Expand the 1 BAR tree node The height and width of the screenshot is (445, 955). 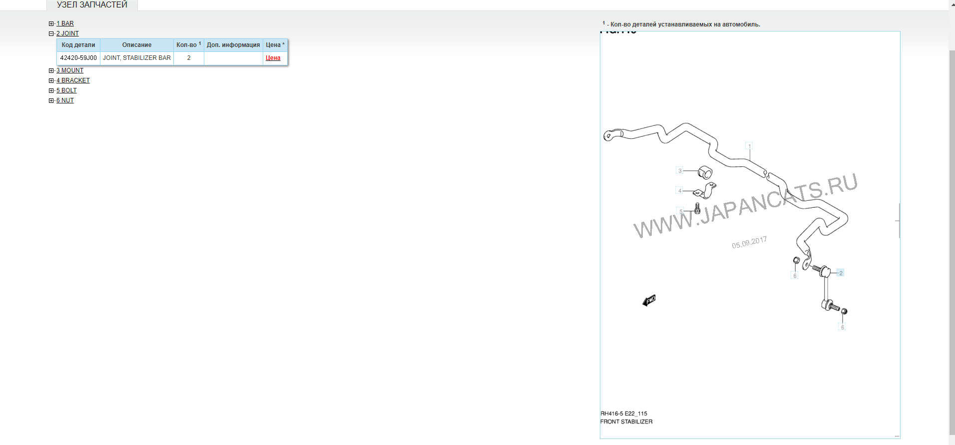[51, 23]
